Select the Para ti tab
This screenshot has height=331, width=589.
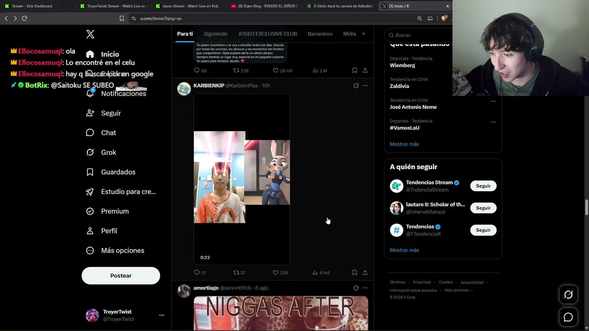tap(185, 34)
